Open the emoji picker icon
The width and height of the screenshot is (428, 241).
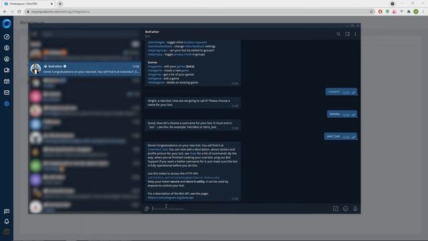pos(345,209)
